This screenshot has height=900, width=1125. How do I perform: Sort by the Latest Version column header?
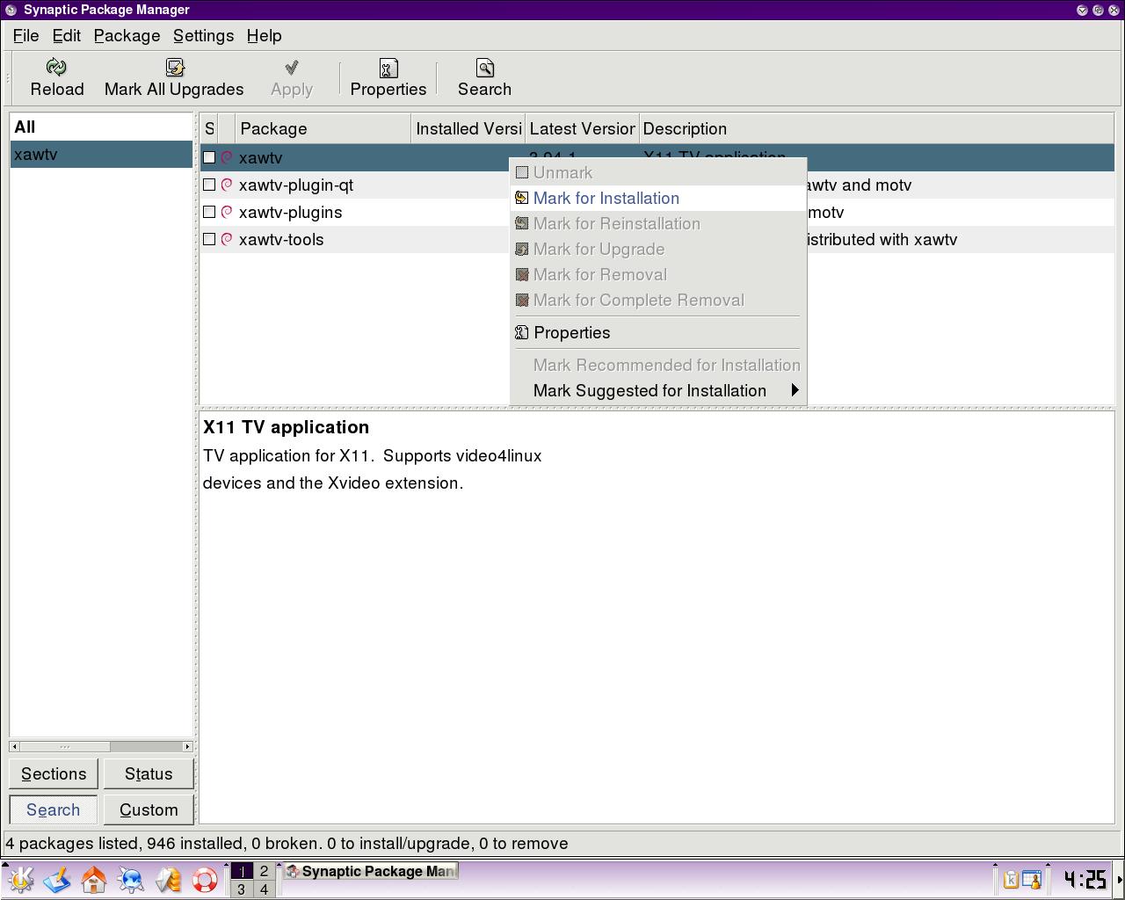pos(582,128)
